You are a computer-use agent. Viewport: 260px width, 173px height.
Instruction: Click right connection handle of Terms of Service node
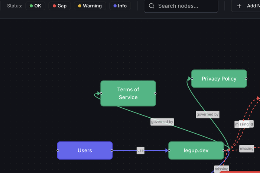click(155, 93)
